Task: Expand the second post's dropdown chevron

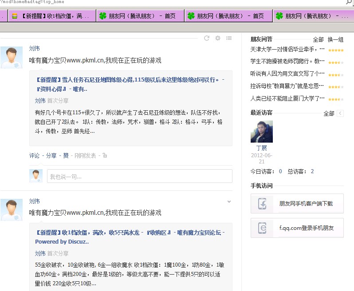Action: click(x=229, y=202)
